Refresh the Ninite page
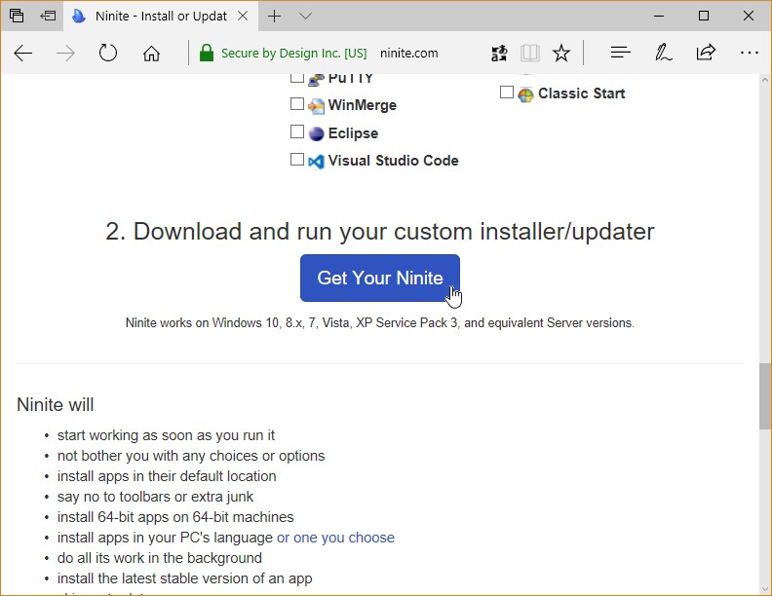The image size is (772, 596). click(108, 54)
